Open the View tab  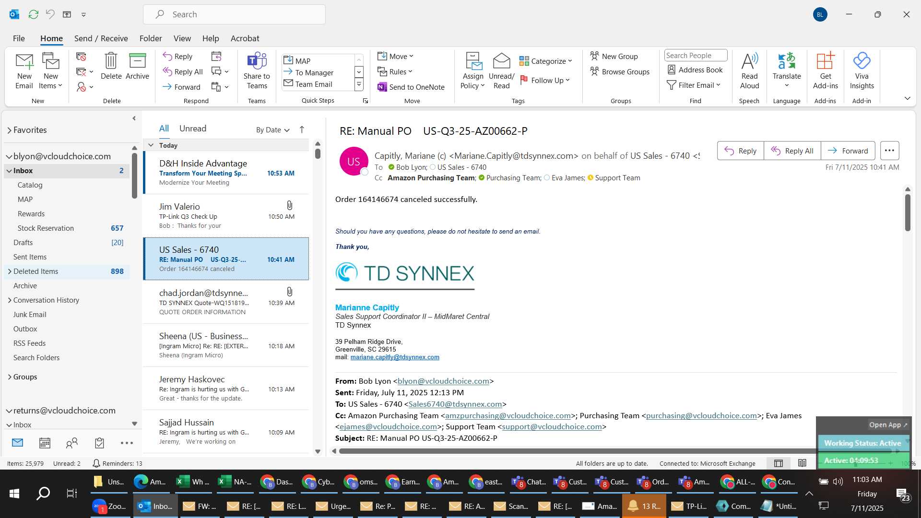click(x=182, y=38)
